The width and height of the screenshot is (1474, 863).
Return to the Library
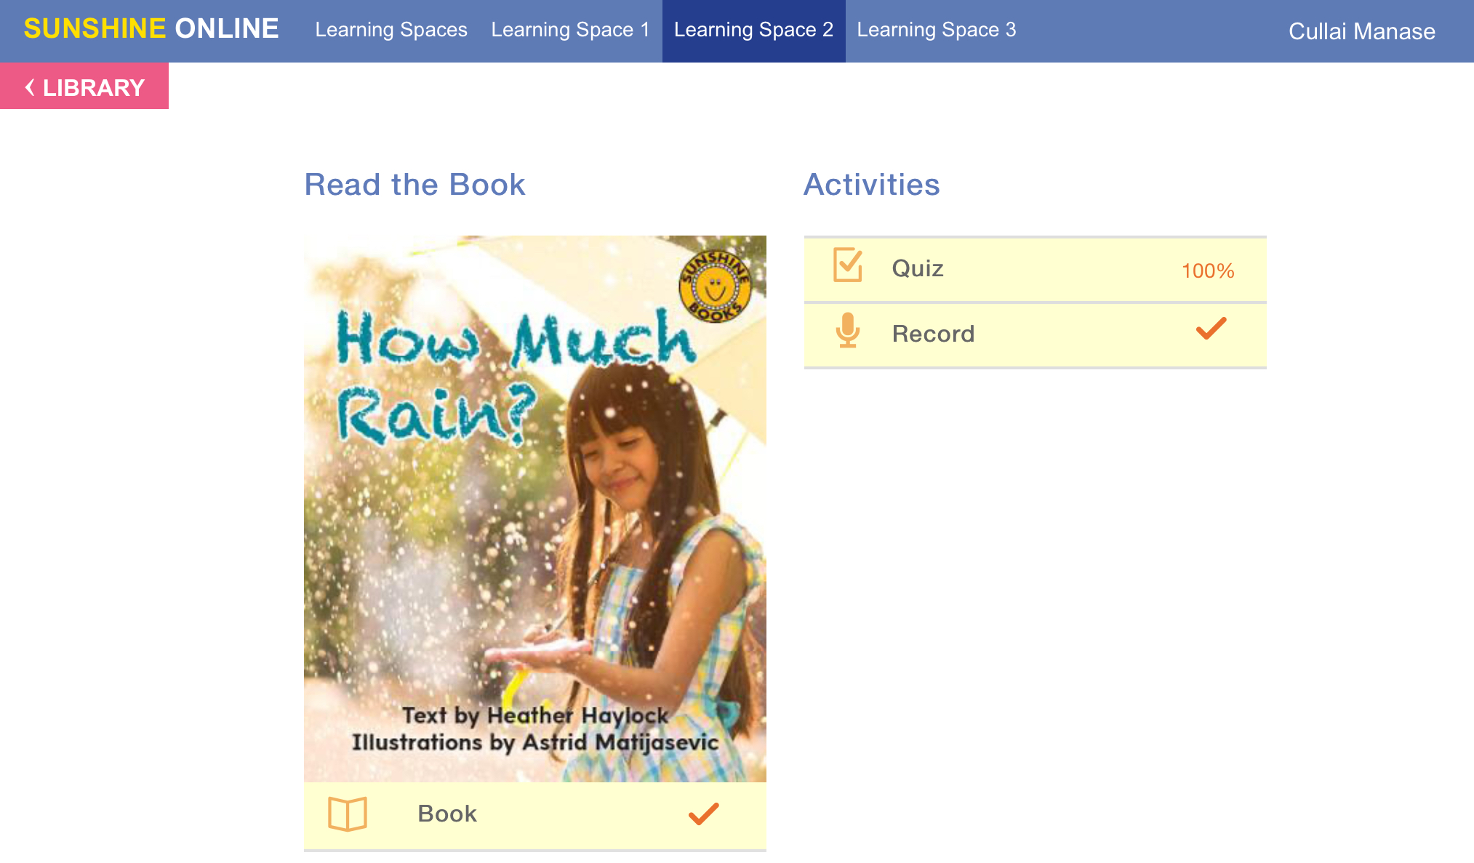[84, 86]
